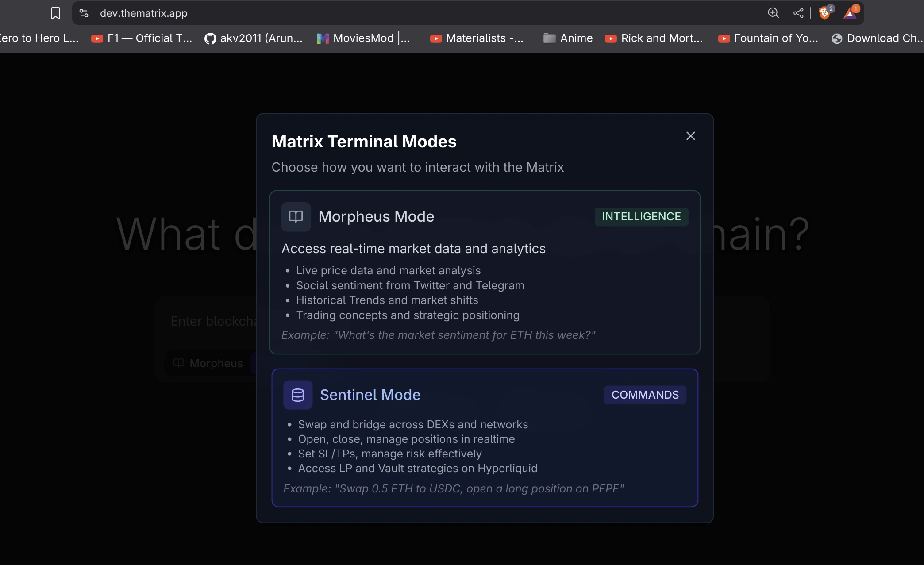
Task: Open the MoviesMod bookmark
Action: (x=364, y=38)
